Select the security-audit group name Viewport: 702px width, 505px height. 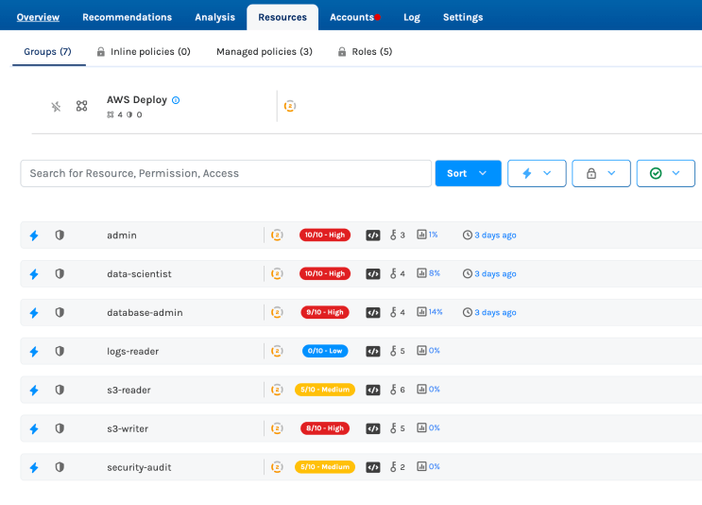tap(139, 467)
